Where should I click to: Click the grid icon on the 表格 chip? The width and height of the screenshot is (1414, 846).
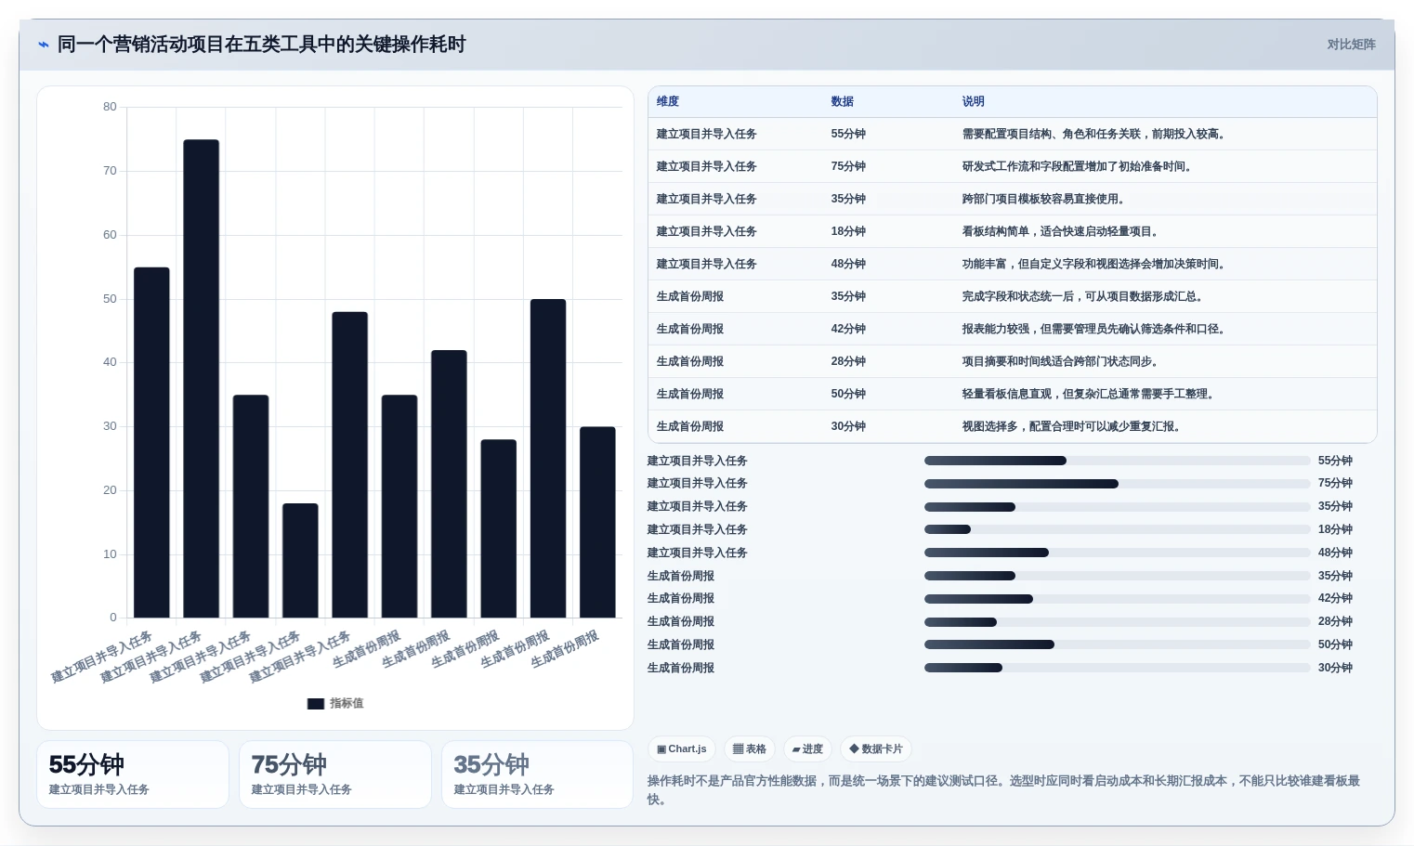tap(738, 749)
